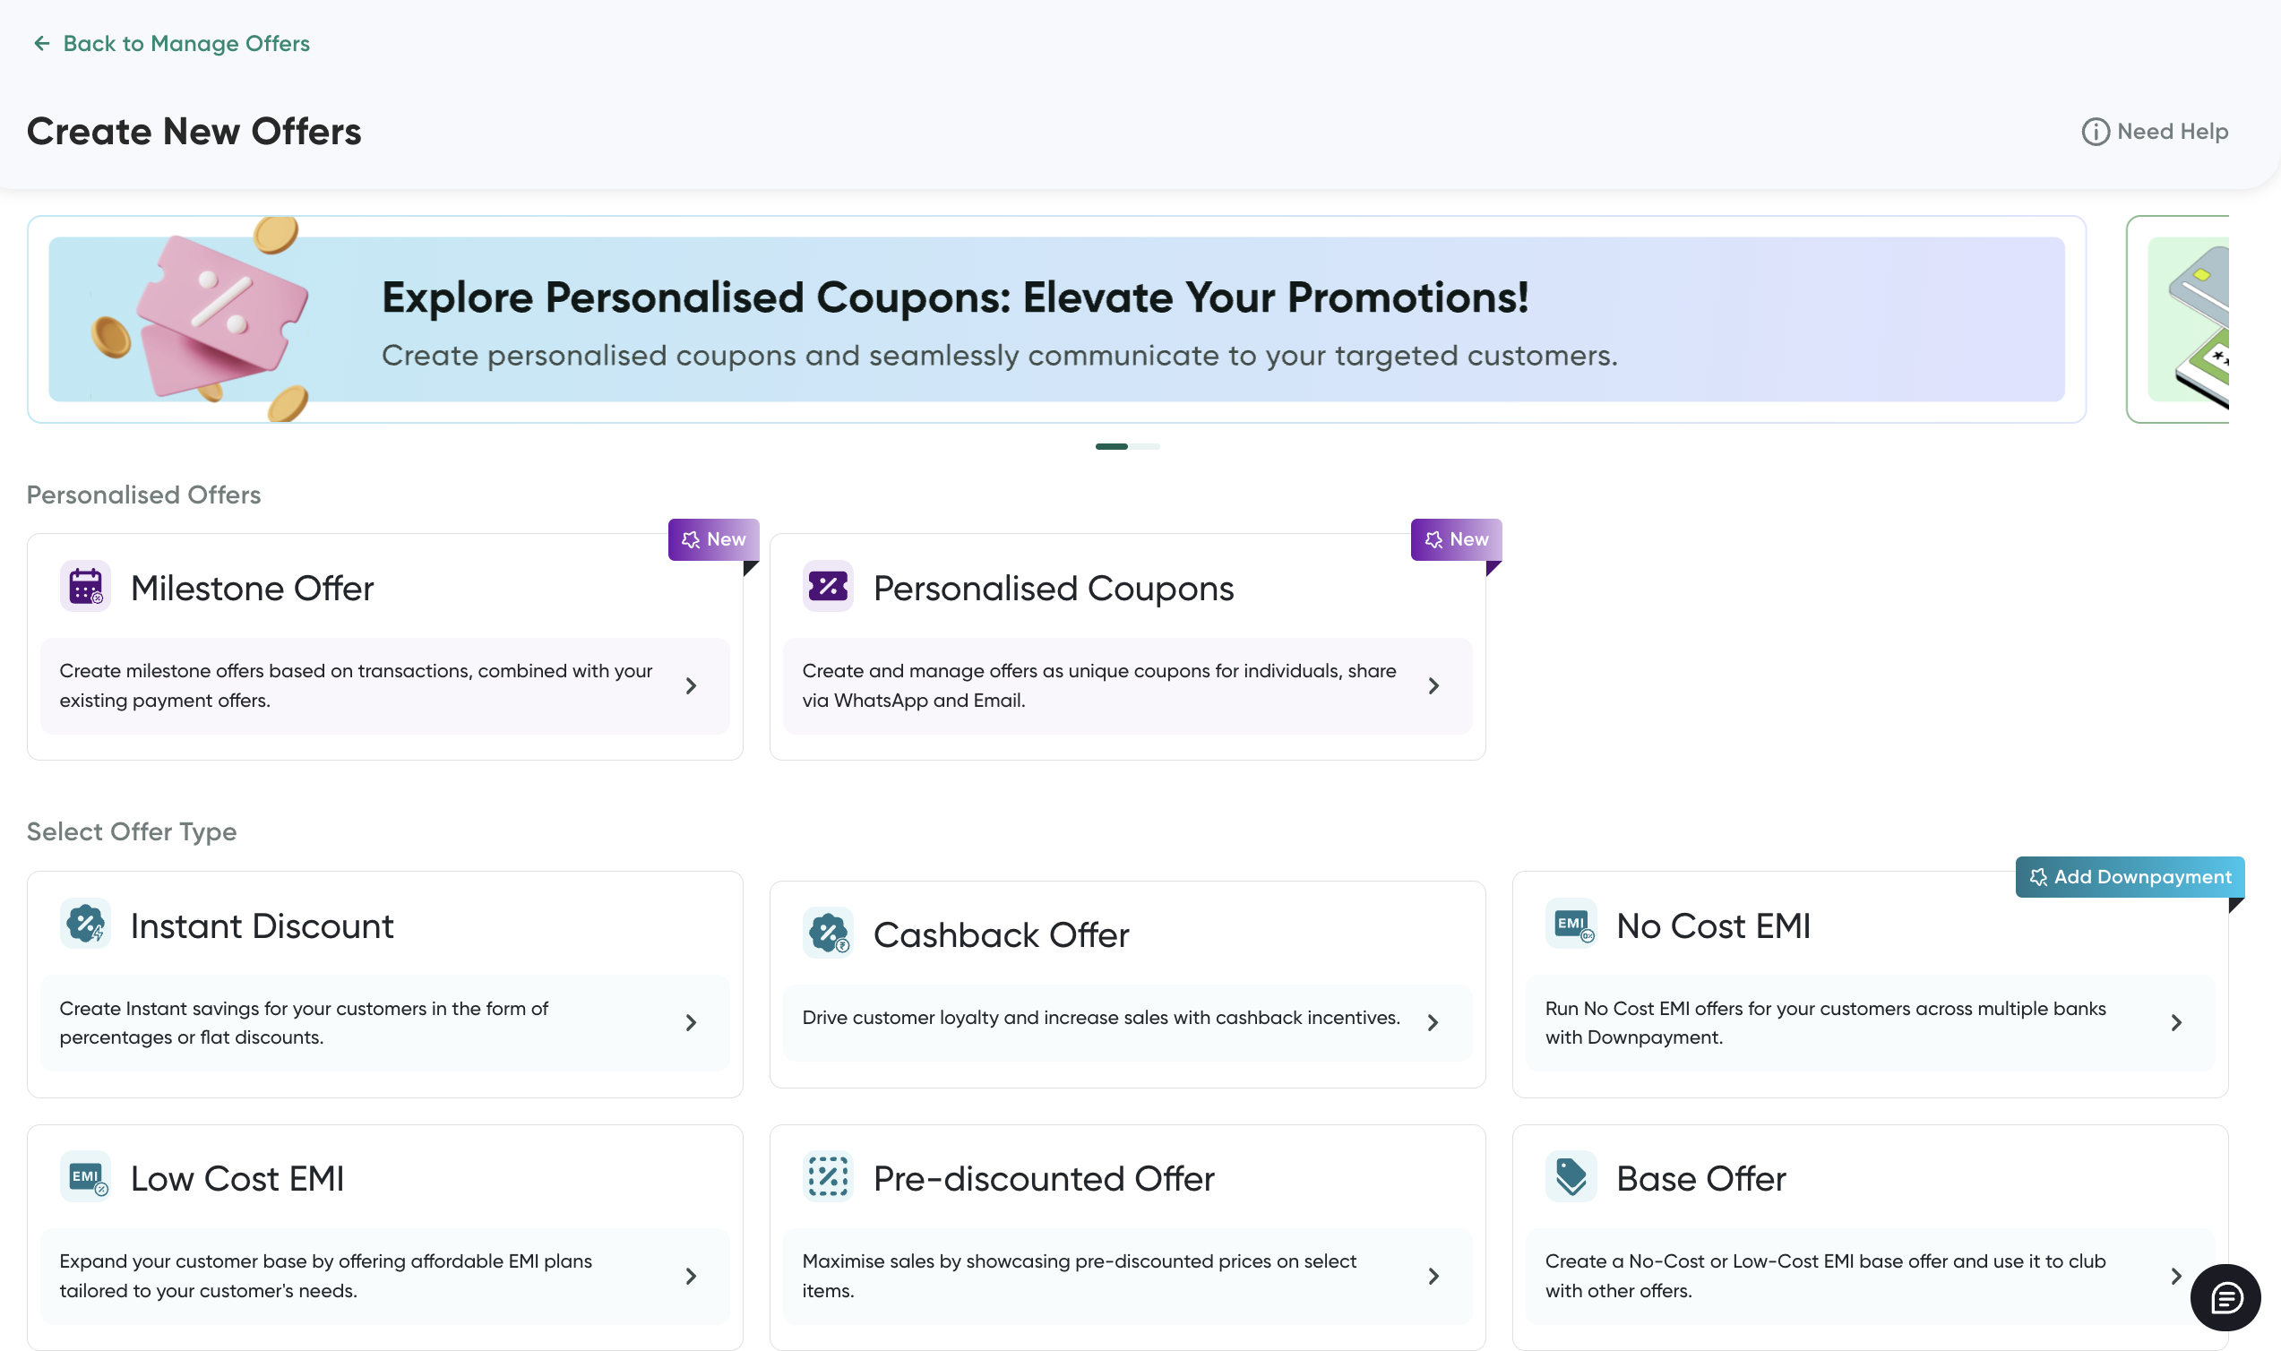Switch to second banner carousel indicator
2281x1351 pixels.
(x=1144, y=447)
